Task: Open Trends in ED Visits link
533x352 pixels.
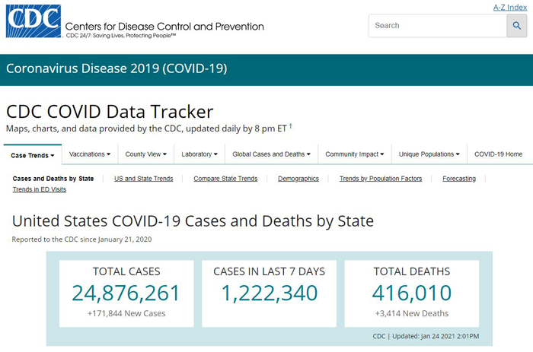Action: (40, 189)
